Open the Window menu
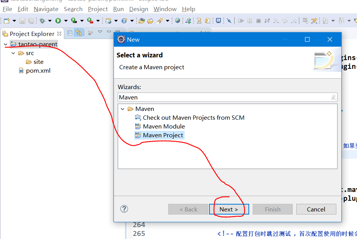357x239 pixels. point(165,9)
